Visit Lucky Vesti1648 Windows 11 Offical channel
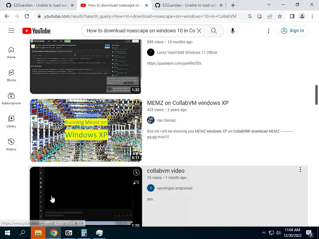The image size is (319, 239). click(187, 52)
